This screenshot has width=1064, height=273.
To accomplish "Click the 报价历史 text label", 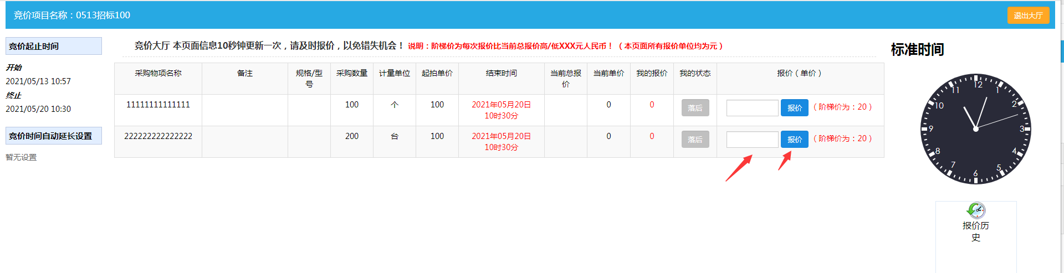I will 975,231.
